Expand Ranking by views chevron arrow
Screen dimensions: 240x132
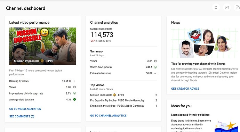point(74,81)
